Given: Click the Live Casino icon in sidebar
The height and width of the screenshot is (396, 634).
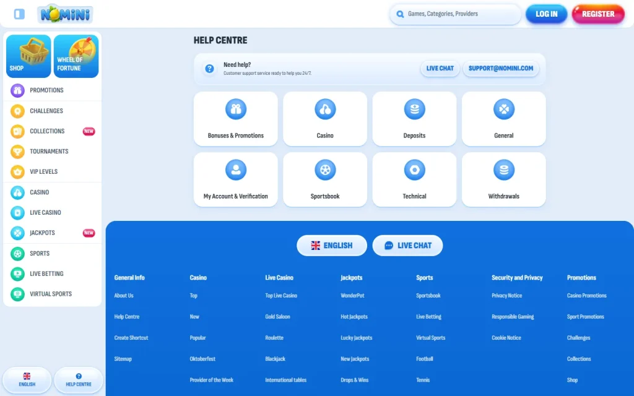Looking at the screenshot, I should pos(17,213).
